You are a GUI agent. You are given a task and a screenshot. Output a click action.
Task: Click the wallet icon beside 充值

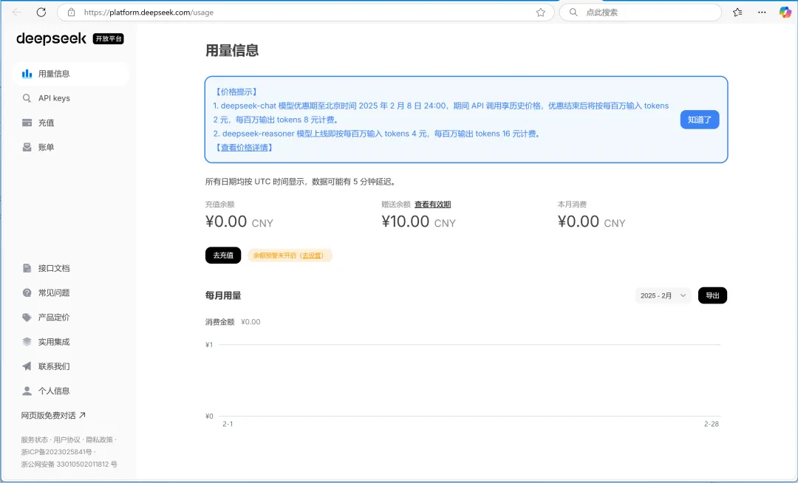27,123
